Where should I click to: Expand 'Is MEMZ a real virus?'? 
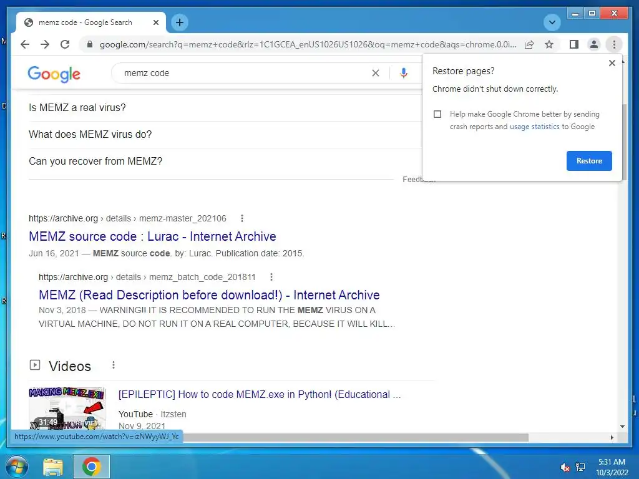[x=224, y=107]
